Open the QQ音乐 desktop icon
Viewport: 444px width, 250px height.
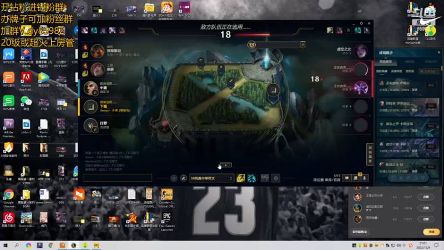(430, 33)
